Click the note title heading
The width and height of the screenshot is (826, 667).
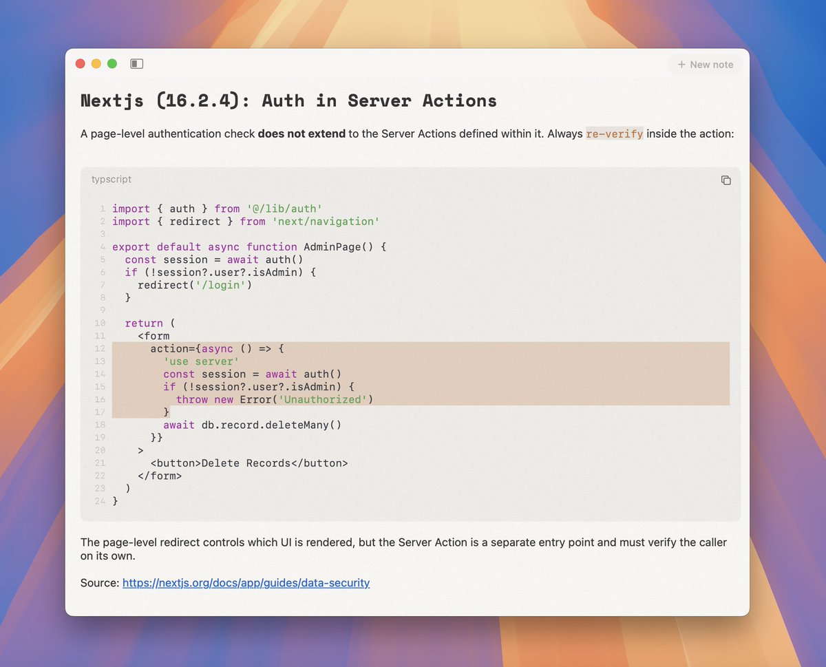[x=288, y=100]
